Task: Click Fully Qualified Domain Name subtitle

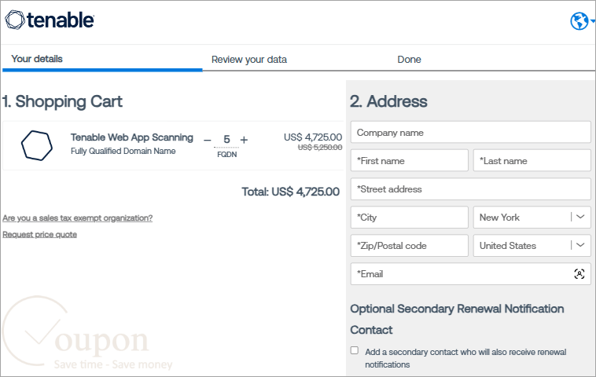Action: click(123, 151)
